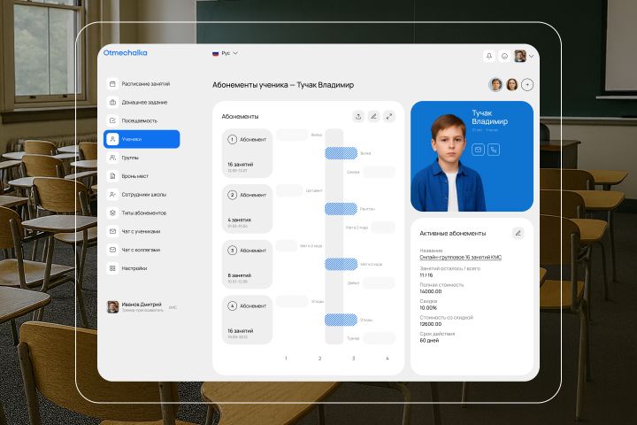Click the Ученики person icon

click(x=112, y=139)
